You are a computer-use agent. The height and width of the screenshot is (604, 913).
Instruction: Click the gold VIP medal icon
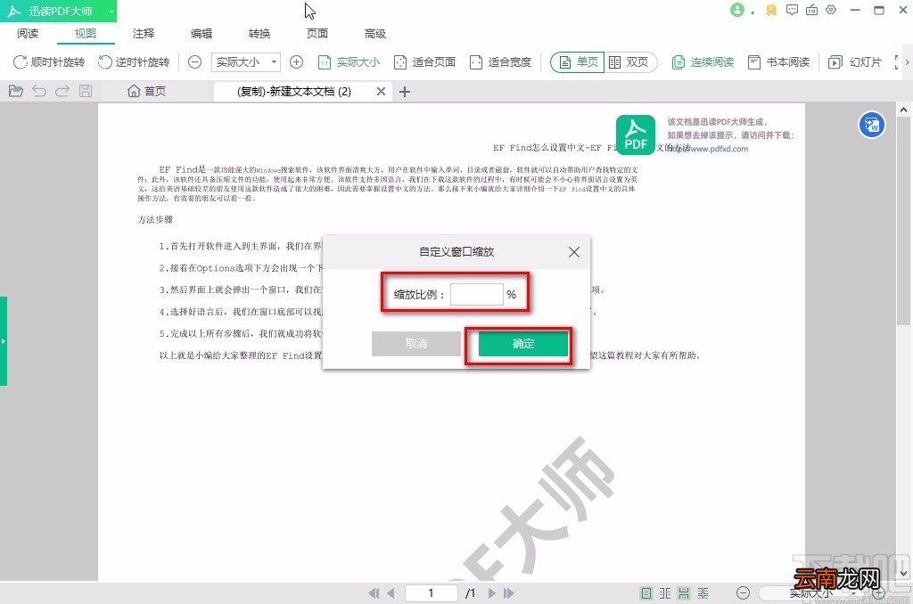[771, 10]
